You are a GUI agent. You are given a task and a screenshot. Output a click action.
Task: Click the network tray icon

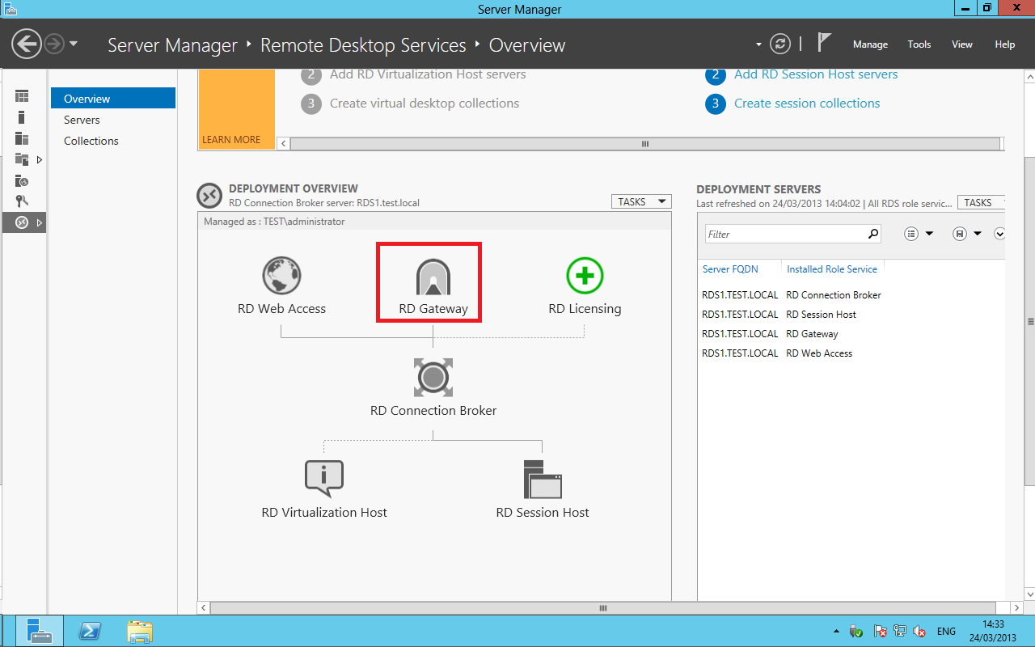899,632
